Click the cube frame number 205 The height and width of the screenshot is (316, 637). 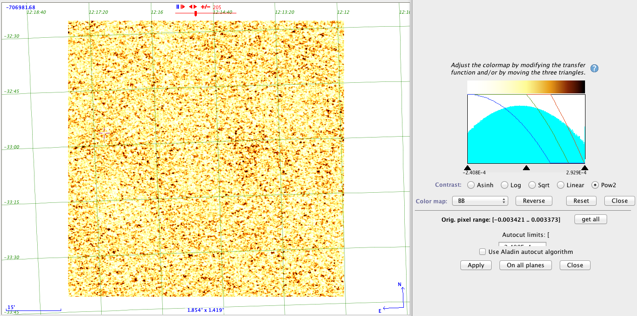[x=217, y=7]
